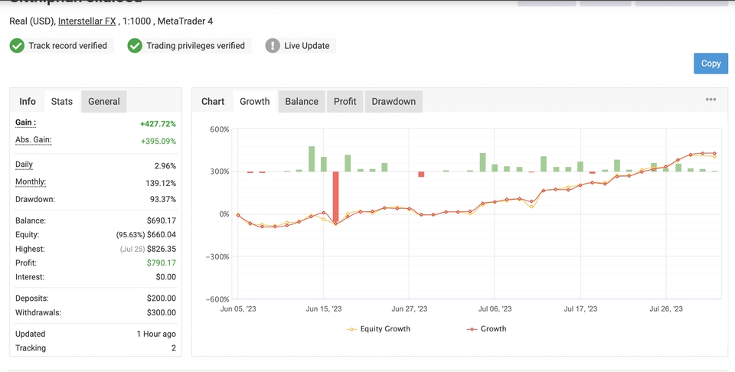Image resolution: width=735 pixels, height=372 pixels.
Task: Click the Live Update text
Action: (306, 45)
